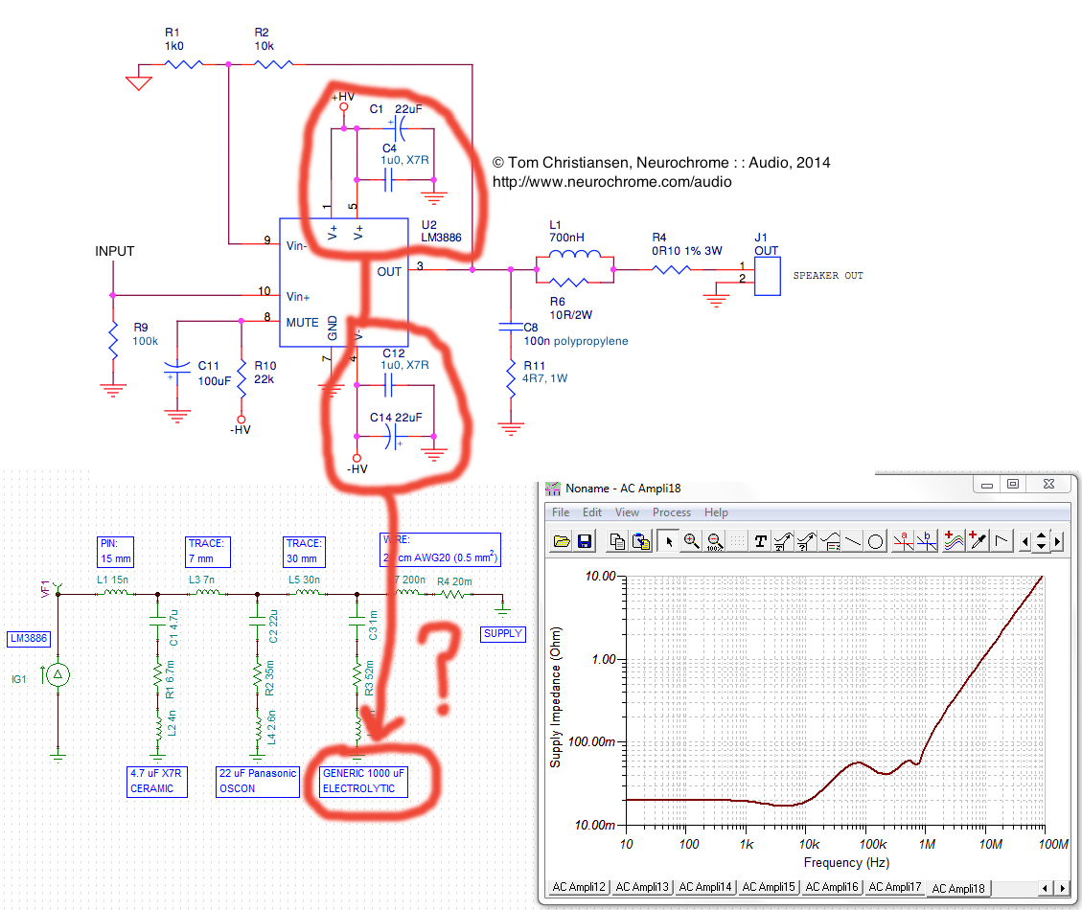
Task: Click the SUPPLY label box
Action: point(502,634)
